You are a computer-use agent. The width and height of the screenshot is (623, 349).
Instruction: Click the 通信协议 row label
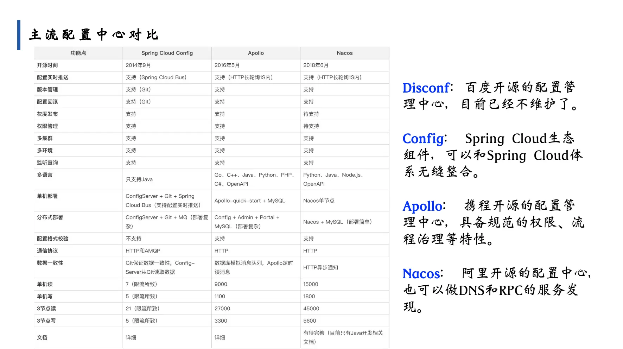coord(47,251)
